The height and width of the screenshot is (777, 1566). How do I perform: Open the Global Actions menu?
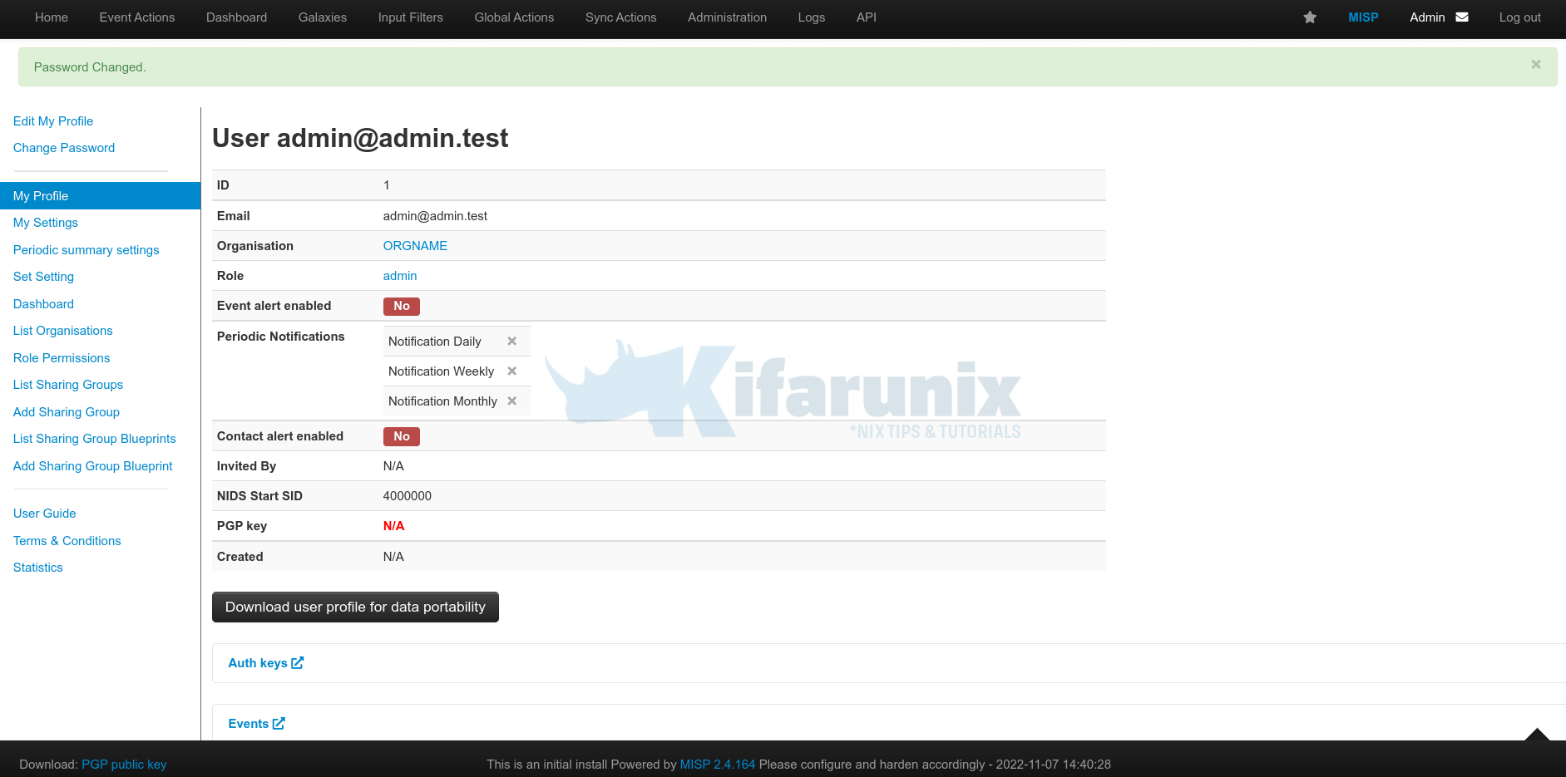[x=514, y=17]
